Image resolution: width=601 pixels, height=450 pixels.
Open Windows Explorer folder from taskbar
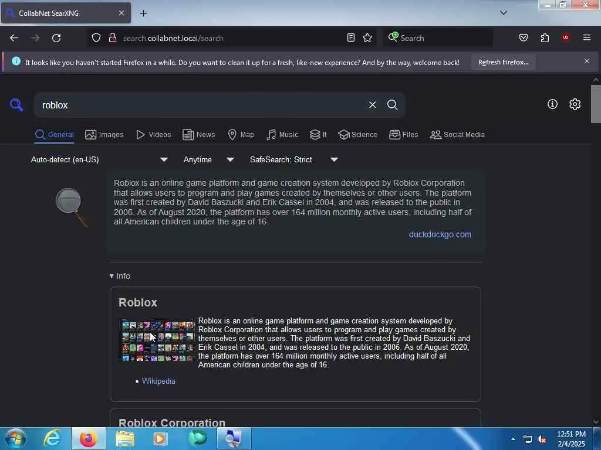pos(125,438)
